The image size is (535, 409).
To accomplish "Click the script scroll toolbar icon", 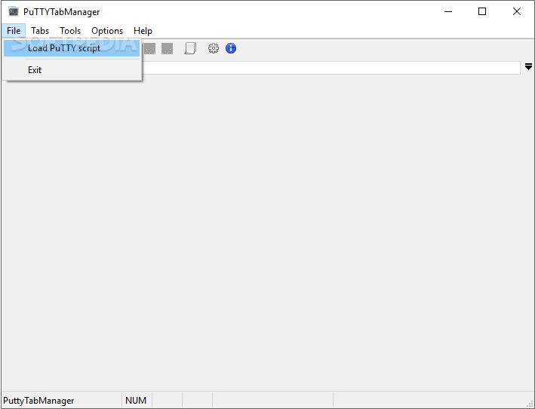I will click(190, 48).
